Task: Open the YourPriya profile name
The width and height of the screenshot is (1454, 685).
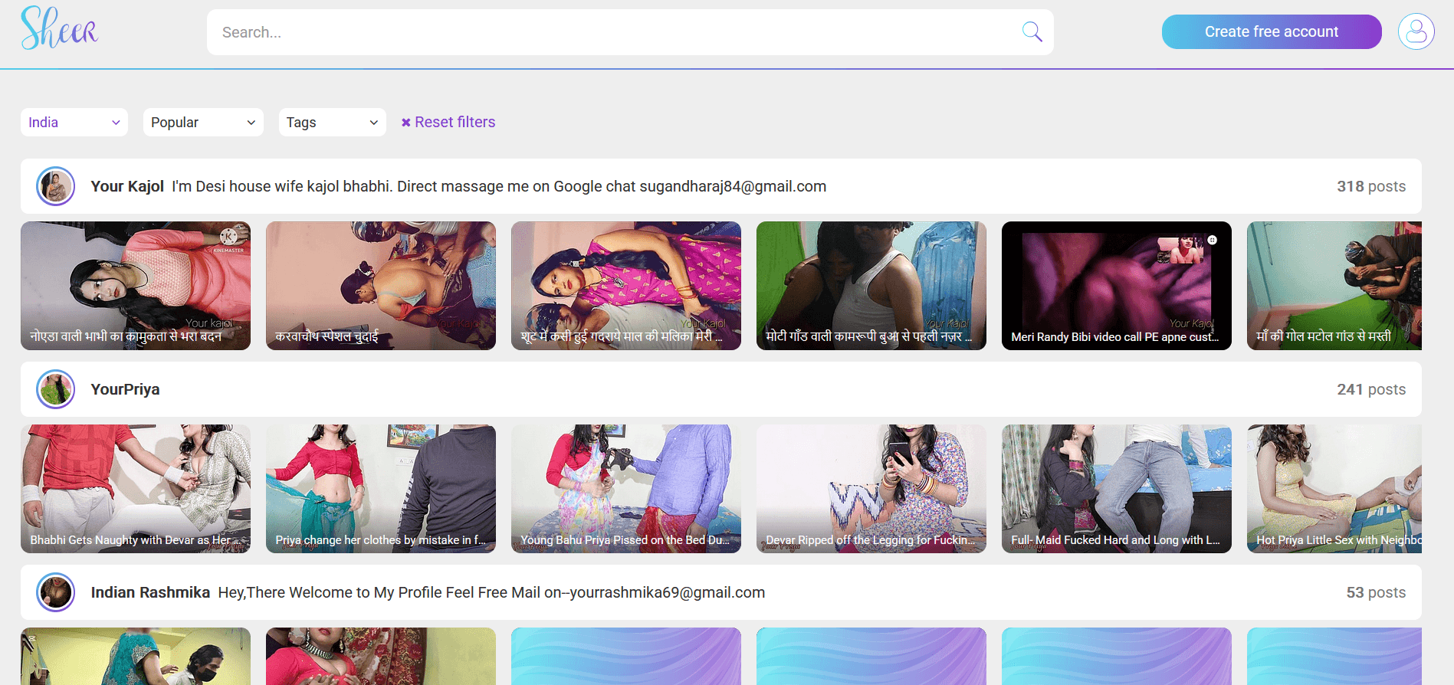Action: pos(125,389)
